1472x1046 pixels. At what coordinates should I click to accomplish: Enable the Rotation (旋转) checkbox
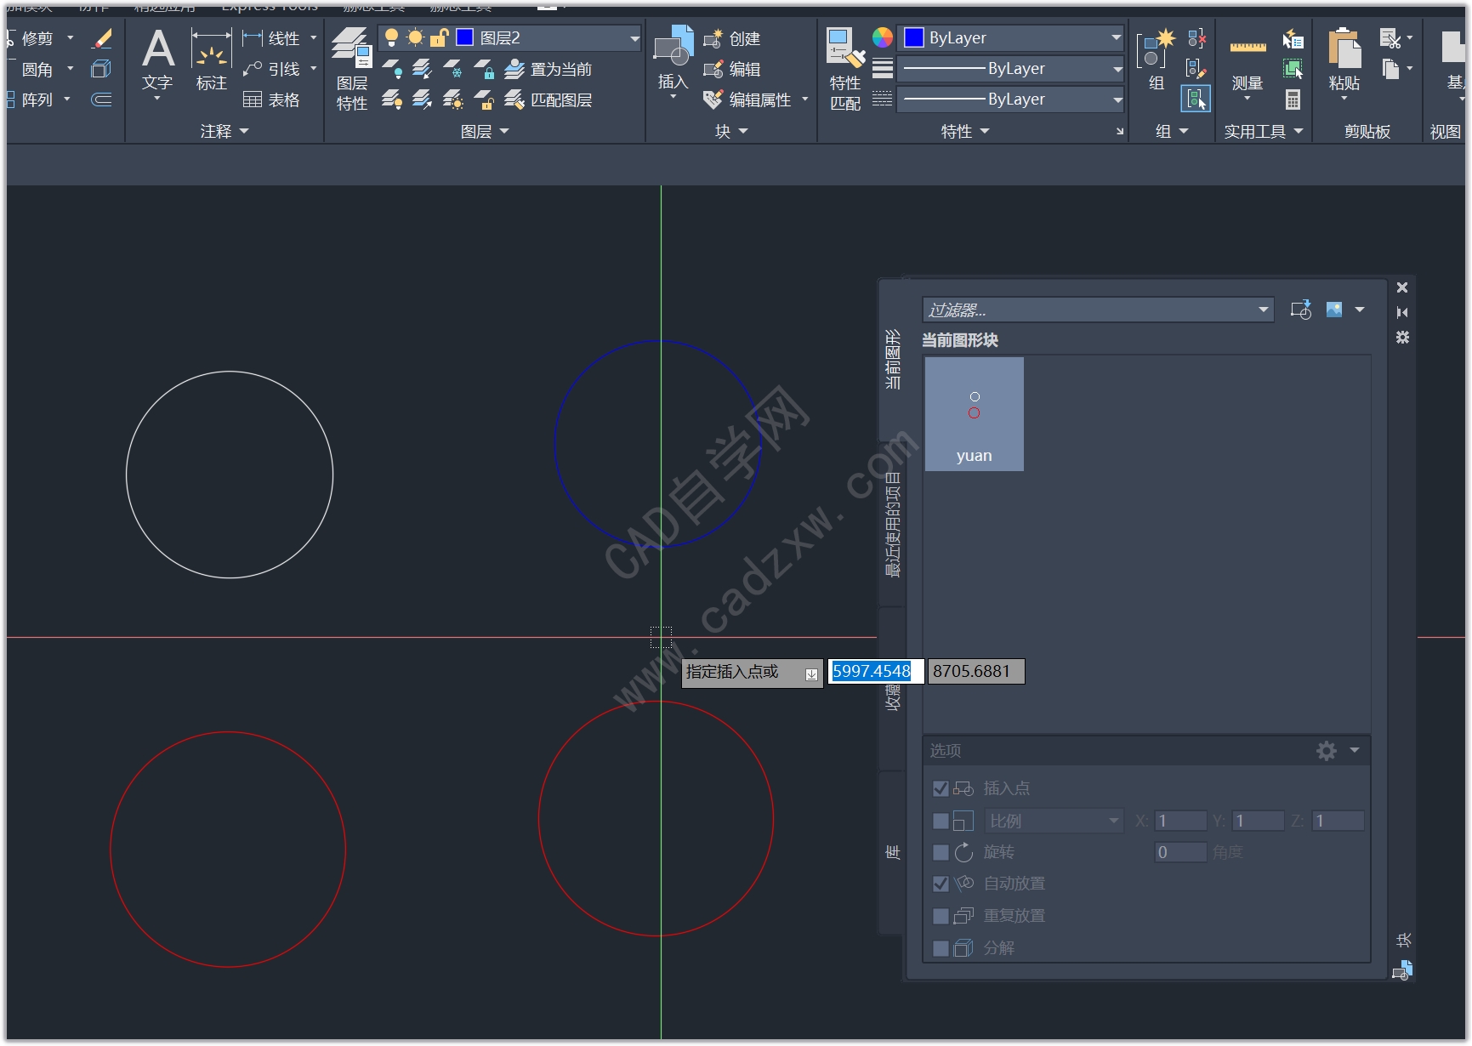941,852
